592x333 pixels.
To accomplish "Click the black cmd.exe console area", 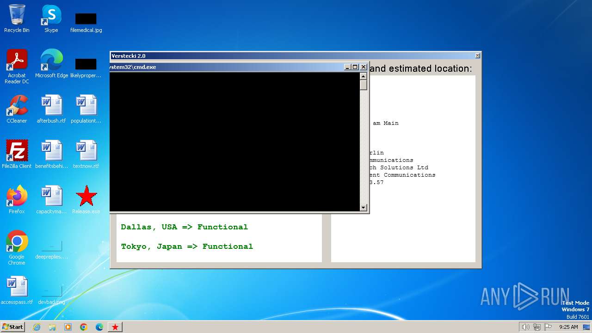I will tap(234, 142).
